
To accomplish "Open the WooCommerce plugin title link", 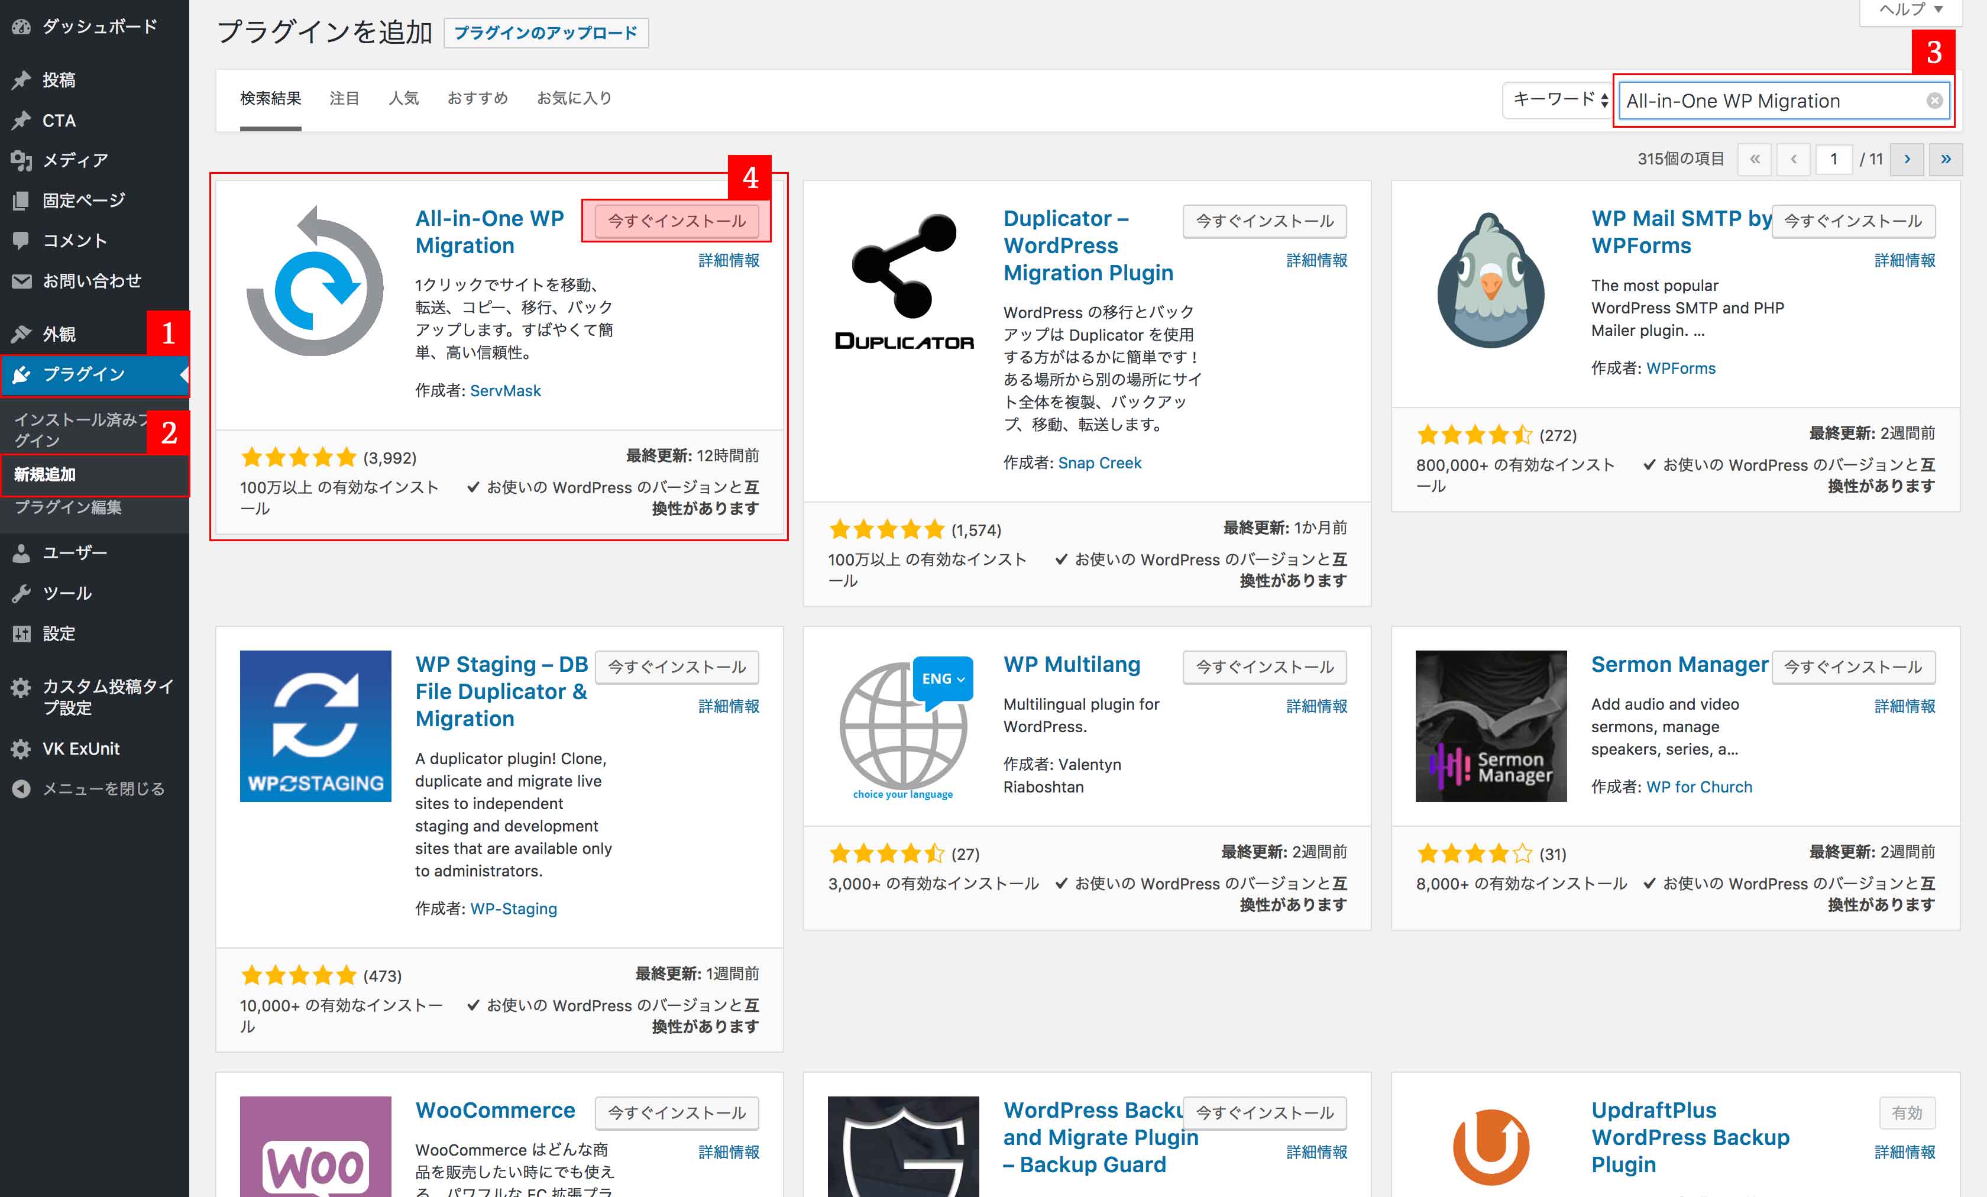I will (x=495, y=1111).
